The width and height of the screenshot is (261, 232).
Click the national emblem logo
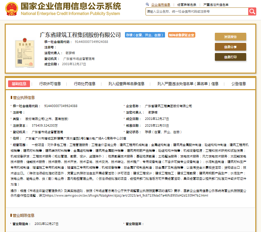coord(12,9)
